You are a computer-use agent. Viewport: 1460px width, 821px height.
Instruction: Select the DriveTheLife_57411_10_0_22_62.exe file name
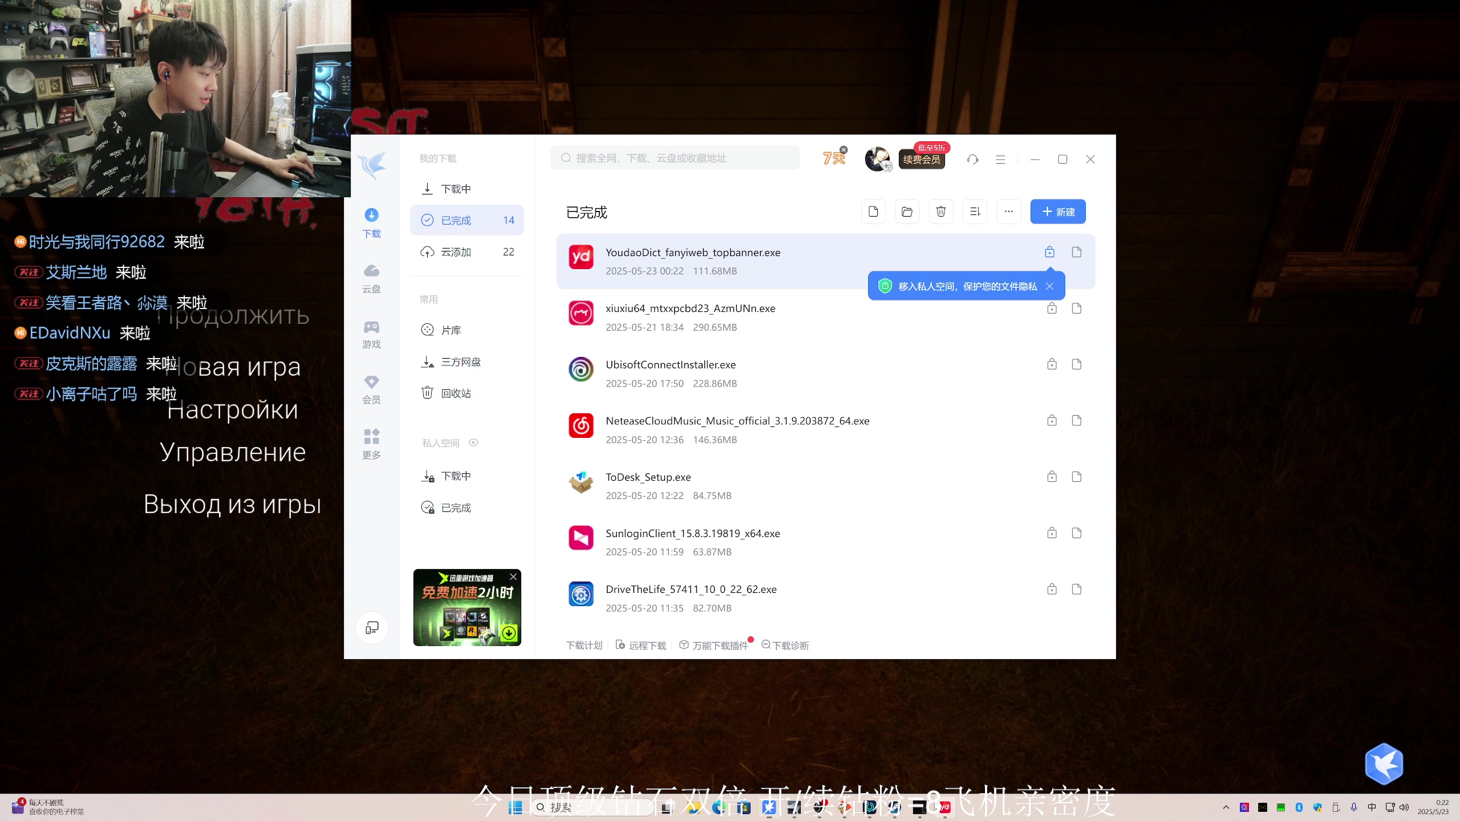point(691,590)
